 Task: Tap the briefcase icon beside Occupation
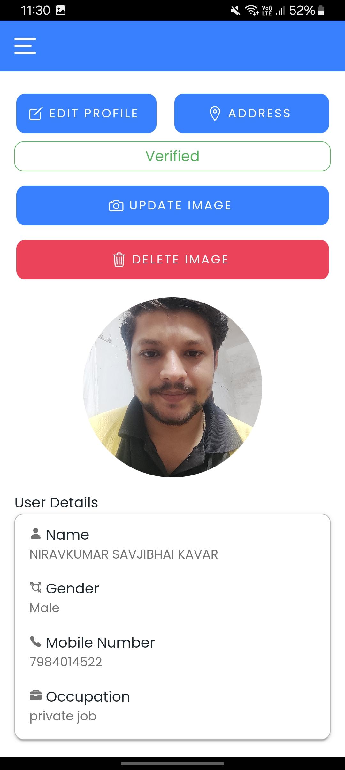coord(35,695)
